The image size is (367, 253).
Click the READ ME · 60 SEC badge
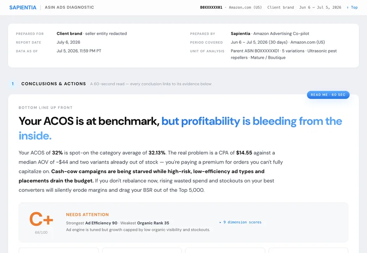point(328,95)
